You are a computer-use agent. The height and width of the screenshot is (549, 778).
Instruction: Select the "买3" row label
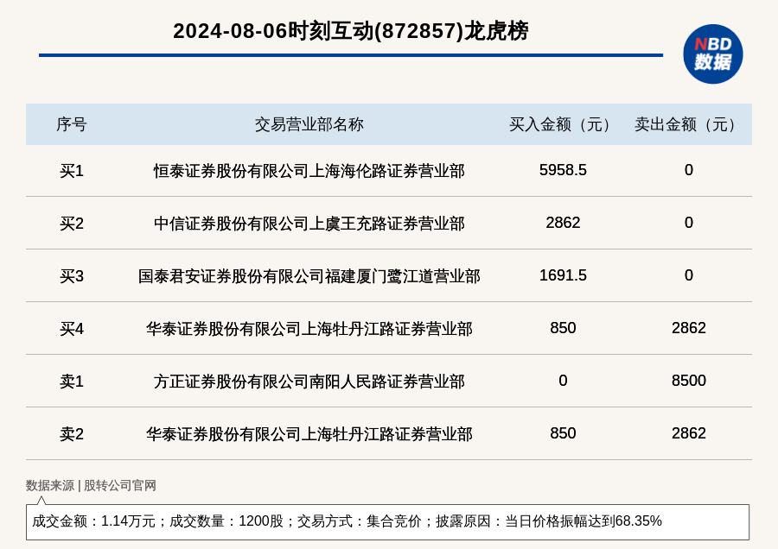[72, 276]
